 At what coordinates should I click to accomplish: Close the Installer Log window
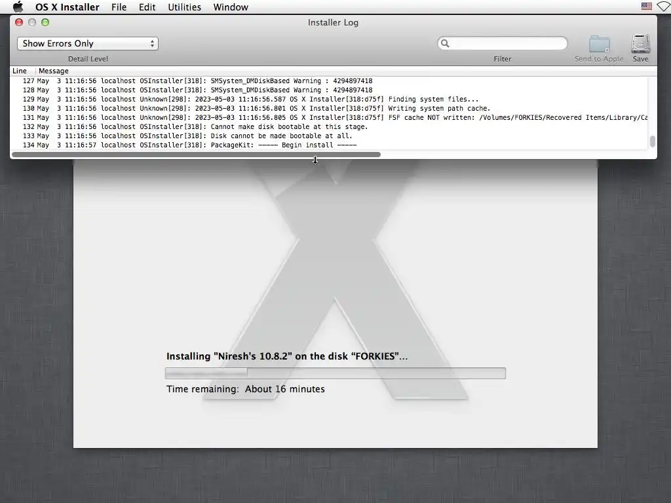[19, 22]
